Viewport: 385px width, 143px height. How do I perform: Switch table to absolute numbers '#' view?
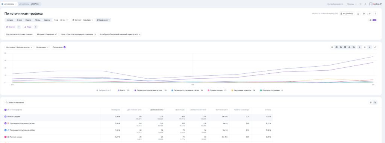[x=371, y=102]
